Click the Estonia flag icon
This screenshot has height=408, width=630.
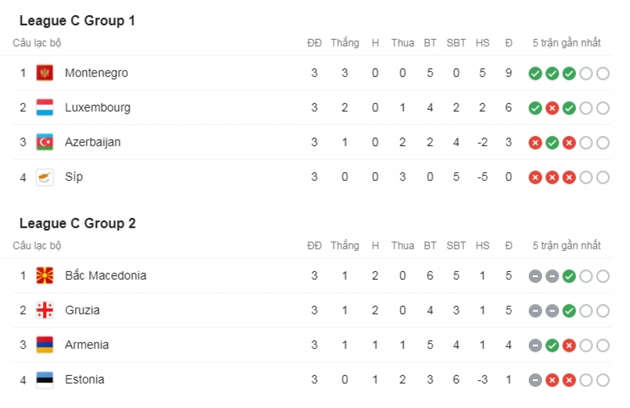coord(45,380)
